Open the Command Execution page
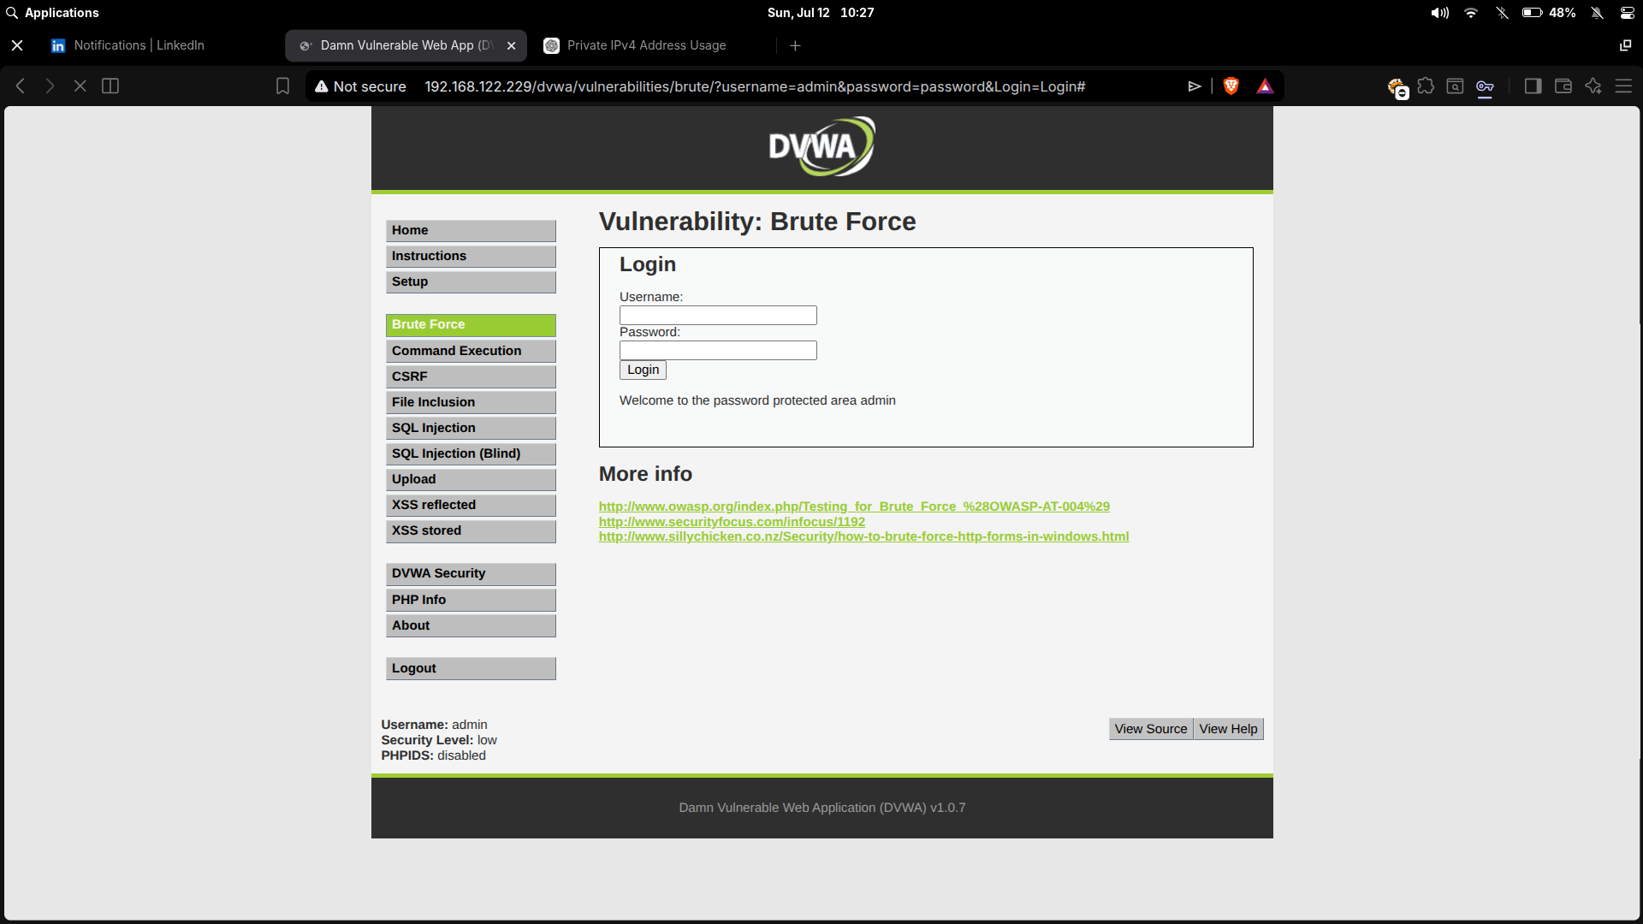The image size is (1643, 924). (471, 352)
